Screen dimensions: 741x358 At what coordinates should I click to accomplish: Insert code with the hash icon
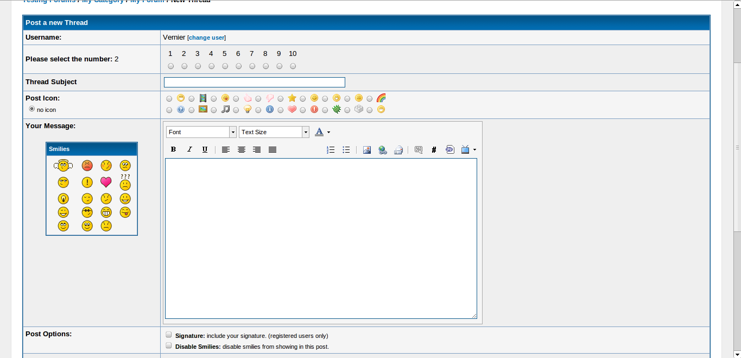(434, 150)
